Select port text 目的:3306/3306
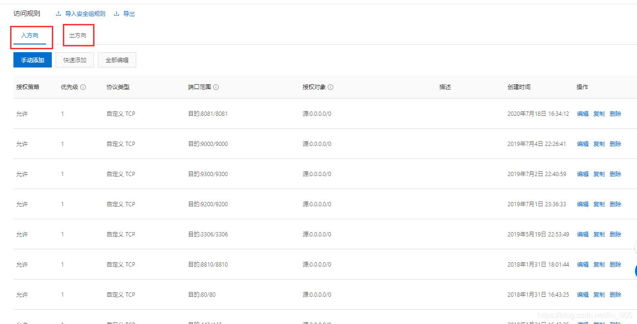 point(208,235)
